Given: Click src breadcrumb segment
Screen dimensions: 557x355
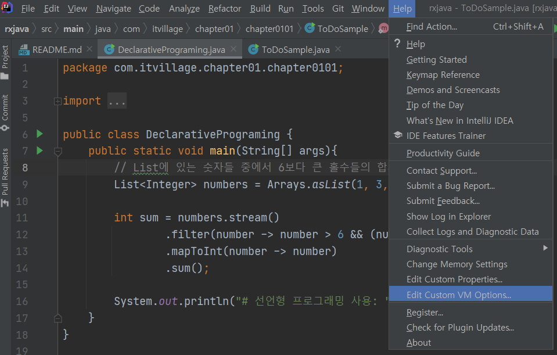Looking at the screenshot, I should tap(46, 29).
